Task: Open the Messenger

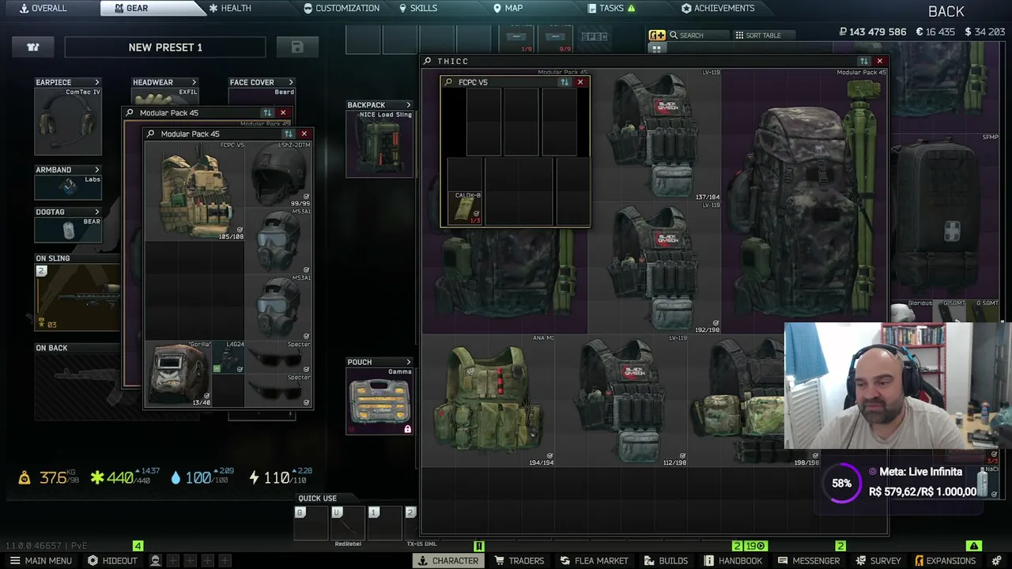Action: (809, 560)
